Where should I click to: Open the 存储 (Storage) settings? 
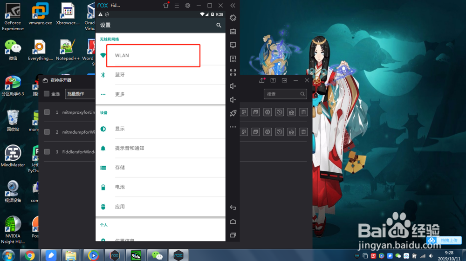(160, 168)
